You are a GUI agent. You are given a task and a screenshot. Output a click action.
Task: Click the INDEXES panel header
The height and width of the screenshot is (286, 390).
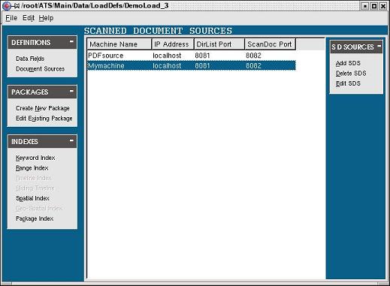pyautogui.click(x=42, y=141)
